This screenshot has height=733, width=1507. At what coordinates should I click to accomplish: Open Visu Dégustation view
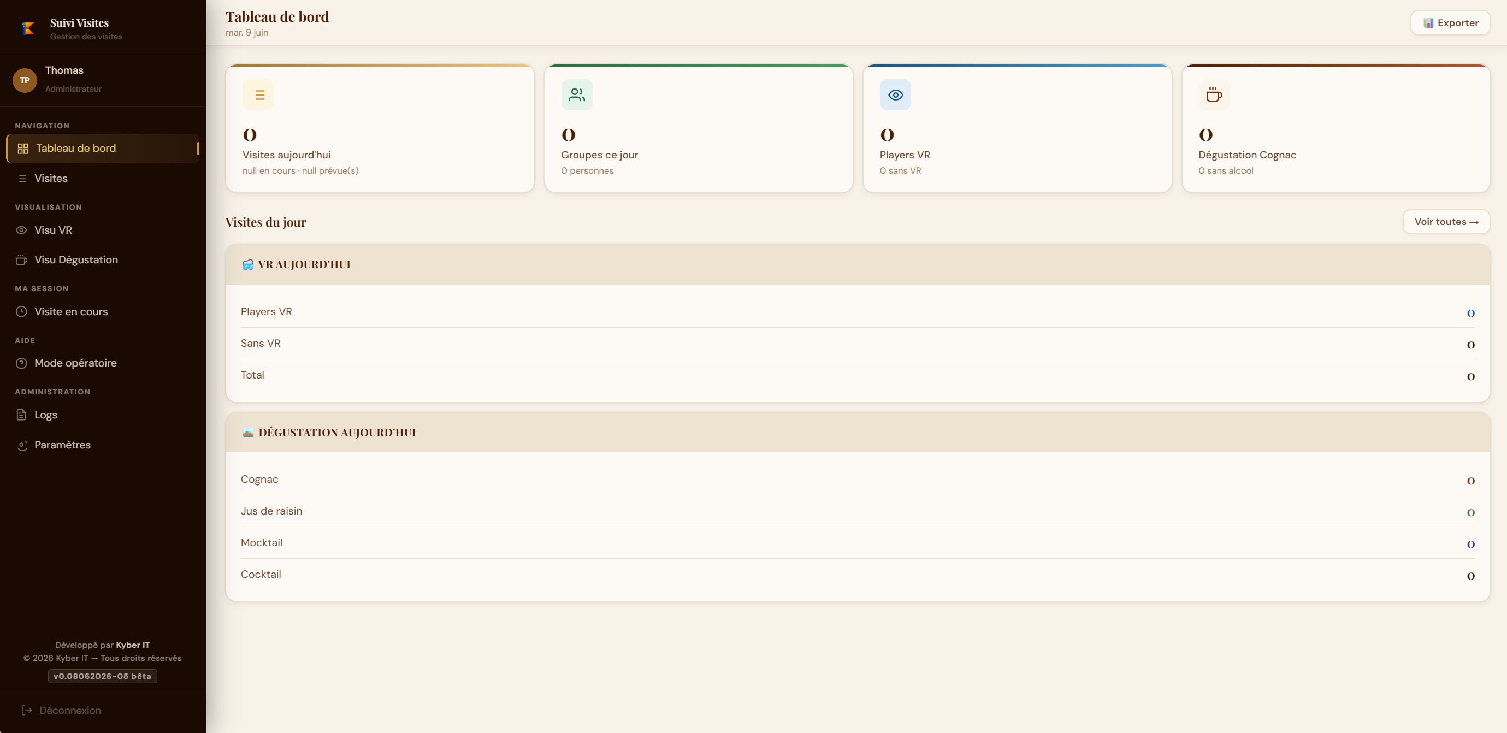pyautogui.click(x=103, y=260)
